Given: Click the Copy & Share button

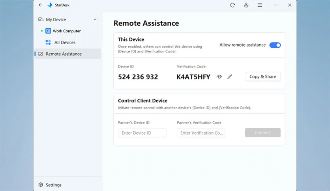Looking at the screenshot, I should 262,77.
